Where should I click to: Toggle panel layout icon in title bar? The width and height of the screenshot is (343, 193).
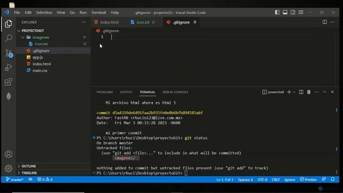[x=285, y=12]
